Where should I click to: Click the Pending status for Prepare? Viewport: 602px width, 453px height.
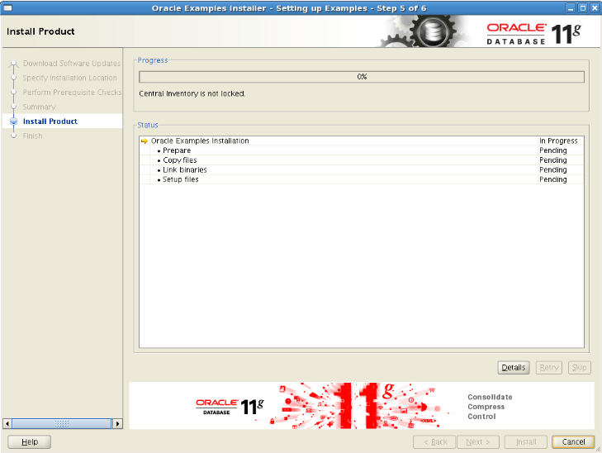click(x=552, y=150)
